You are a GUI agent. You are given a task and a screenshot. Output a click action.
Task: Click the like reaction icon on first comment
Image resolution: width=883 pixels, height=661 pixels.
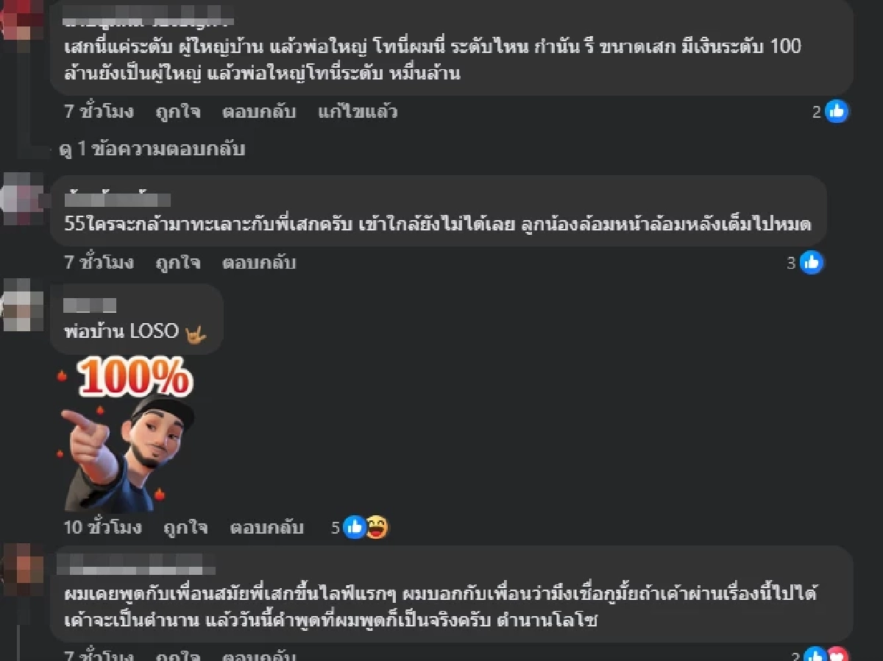836,112
